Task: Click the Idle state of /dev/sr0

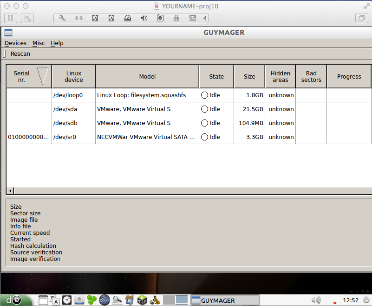Action: coord(216,137)
